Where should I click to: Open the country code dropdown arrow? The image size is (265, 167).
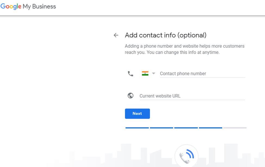pyautogui.click(x=154, y=73)
